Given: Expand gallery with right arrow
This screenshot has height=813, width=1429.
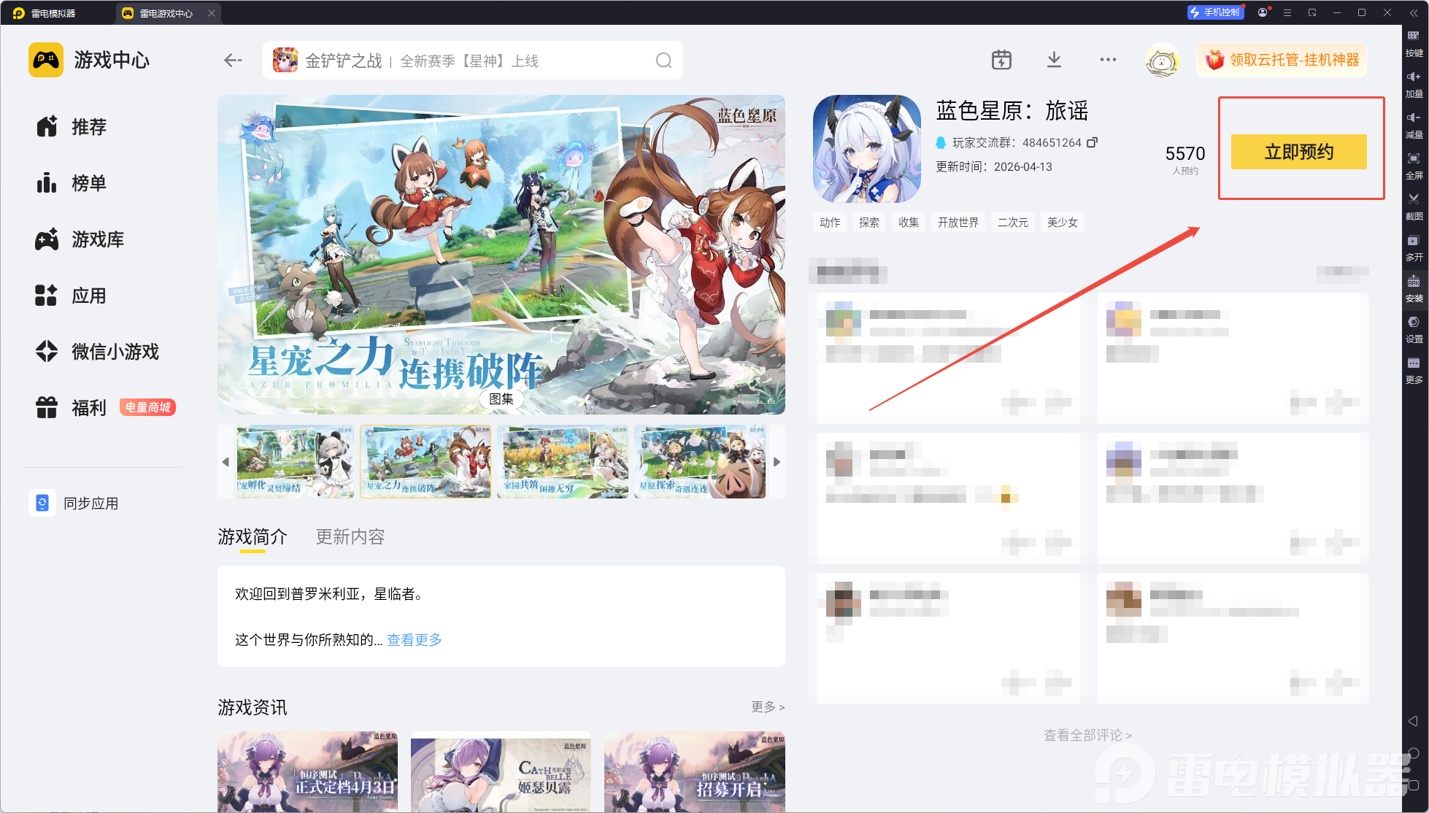Looking at the screenshot, I should [x=777, y=462].
